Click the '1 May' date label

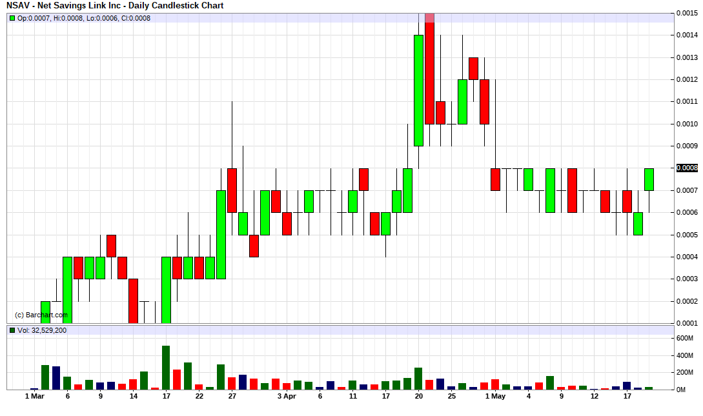tap(495, 396)
